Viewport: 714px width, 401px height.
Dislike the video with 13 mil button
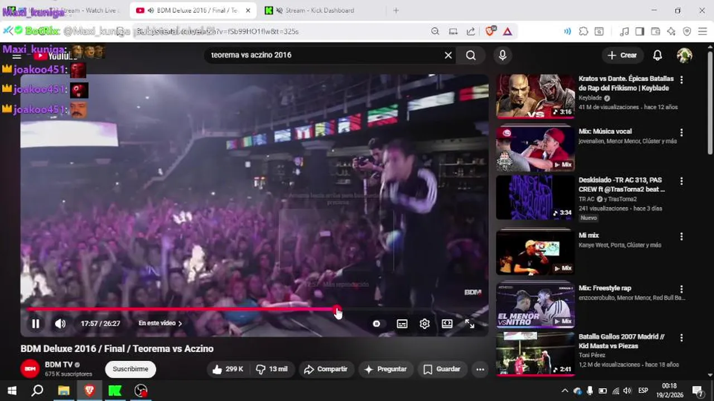pyautogui.click(x=272, y=369)
